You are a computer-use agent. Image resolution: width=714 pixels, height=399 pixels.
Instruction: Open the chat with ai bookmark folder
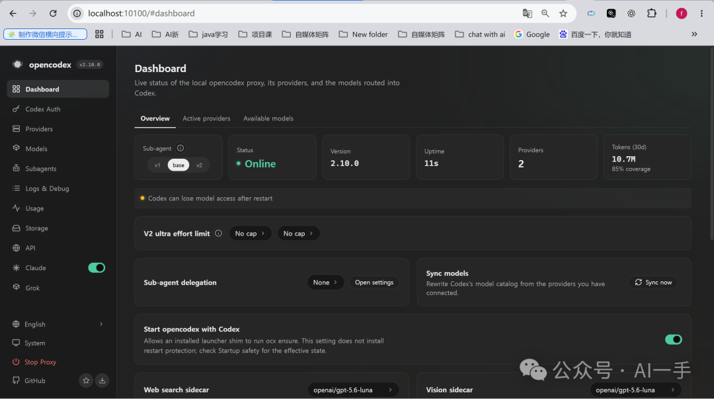coord(480,34)
